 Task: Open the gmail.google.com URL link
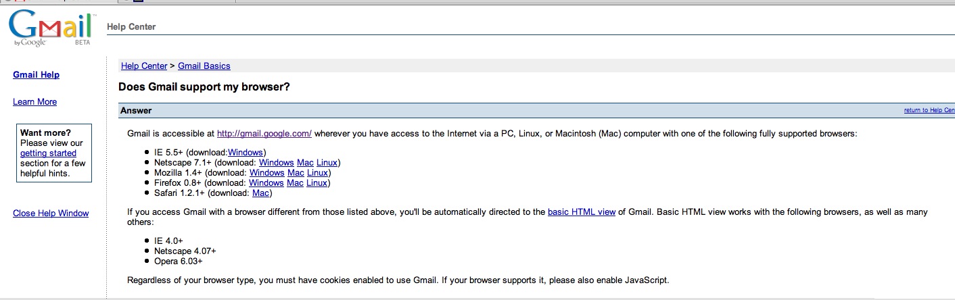(x=264, y=134)
